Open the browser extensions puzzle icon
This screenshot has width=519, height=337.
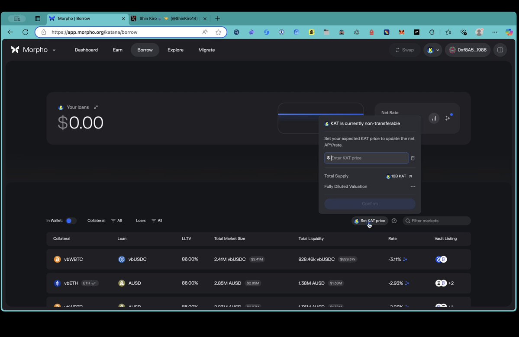click(432, 32)
